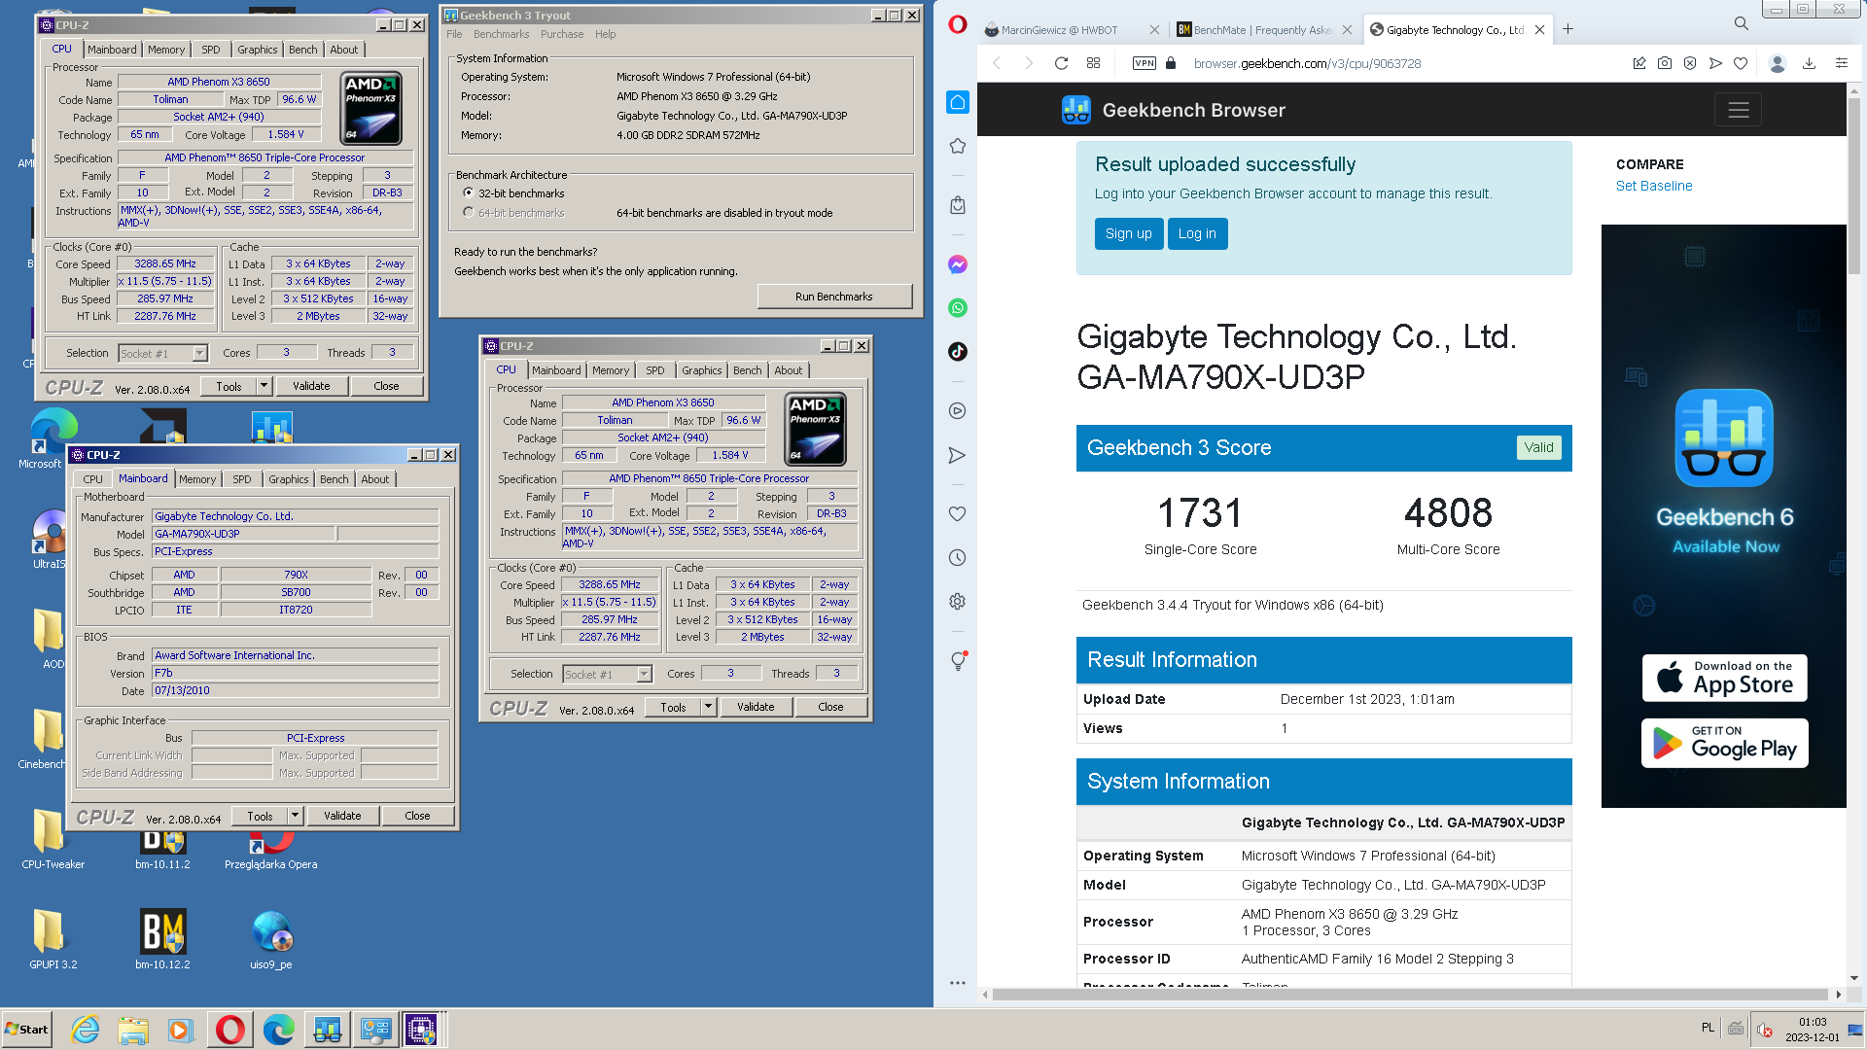Viewport: 1867px width, 1050px height.
Task: Open Player icon in Opera sidebar
Action: (x=958, y=411)
